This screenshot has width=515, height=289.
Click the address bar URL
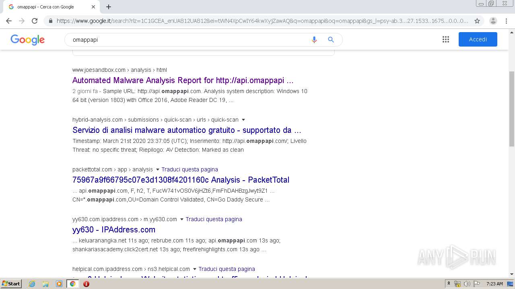click(x=262, y=21)
